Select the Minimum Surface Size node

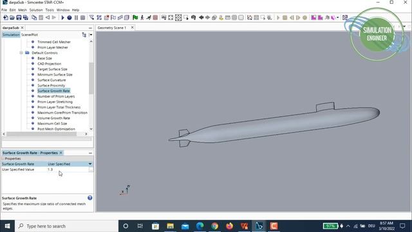[55, 75]
